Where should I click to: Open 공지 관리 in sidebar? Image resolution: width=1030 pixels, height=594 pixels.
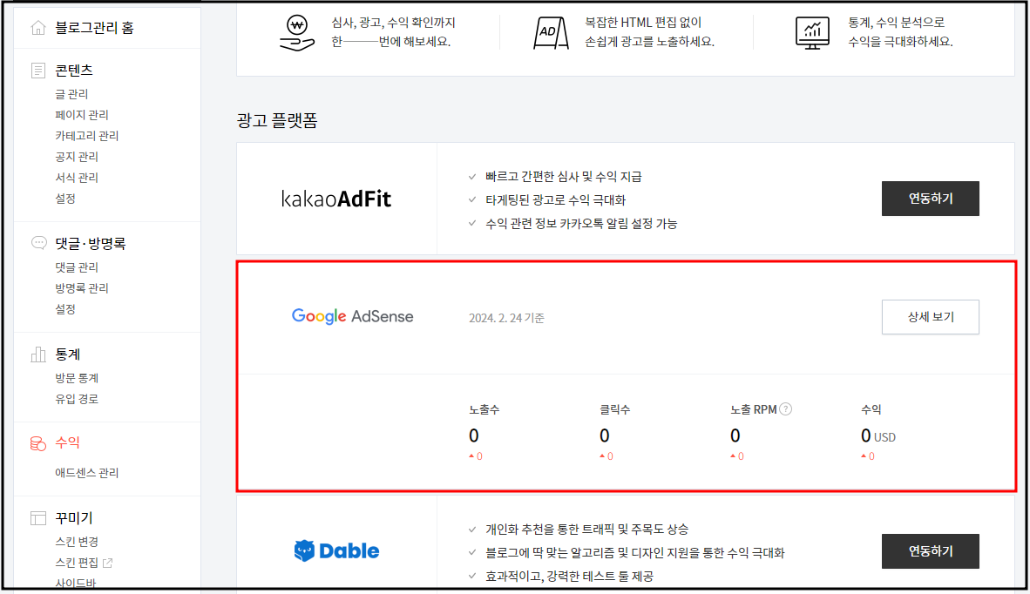click(76, 157)
